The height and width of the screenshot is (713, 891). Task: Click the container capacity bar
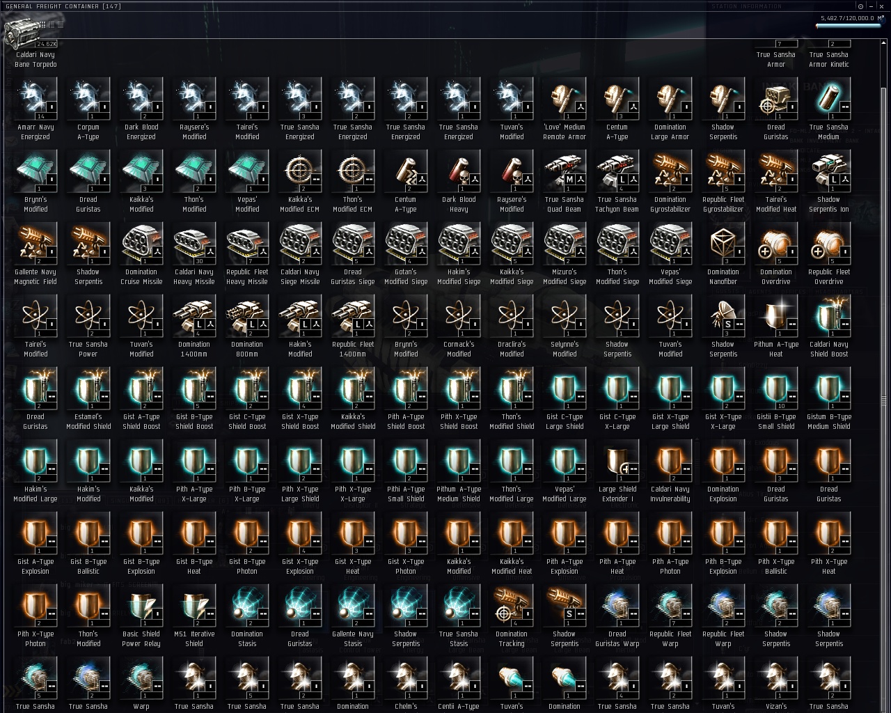(x=849, y=26)
